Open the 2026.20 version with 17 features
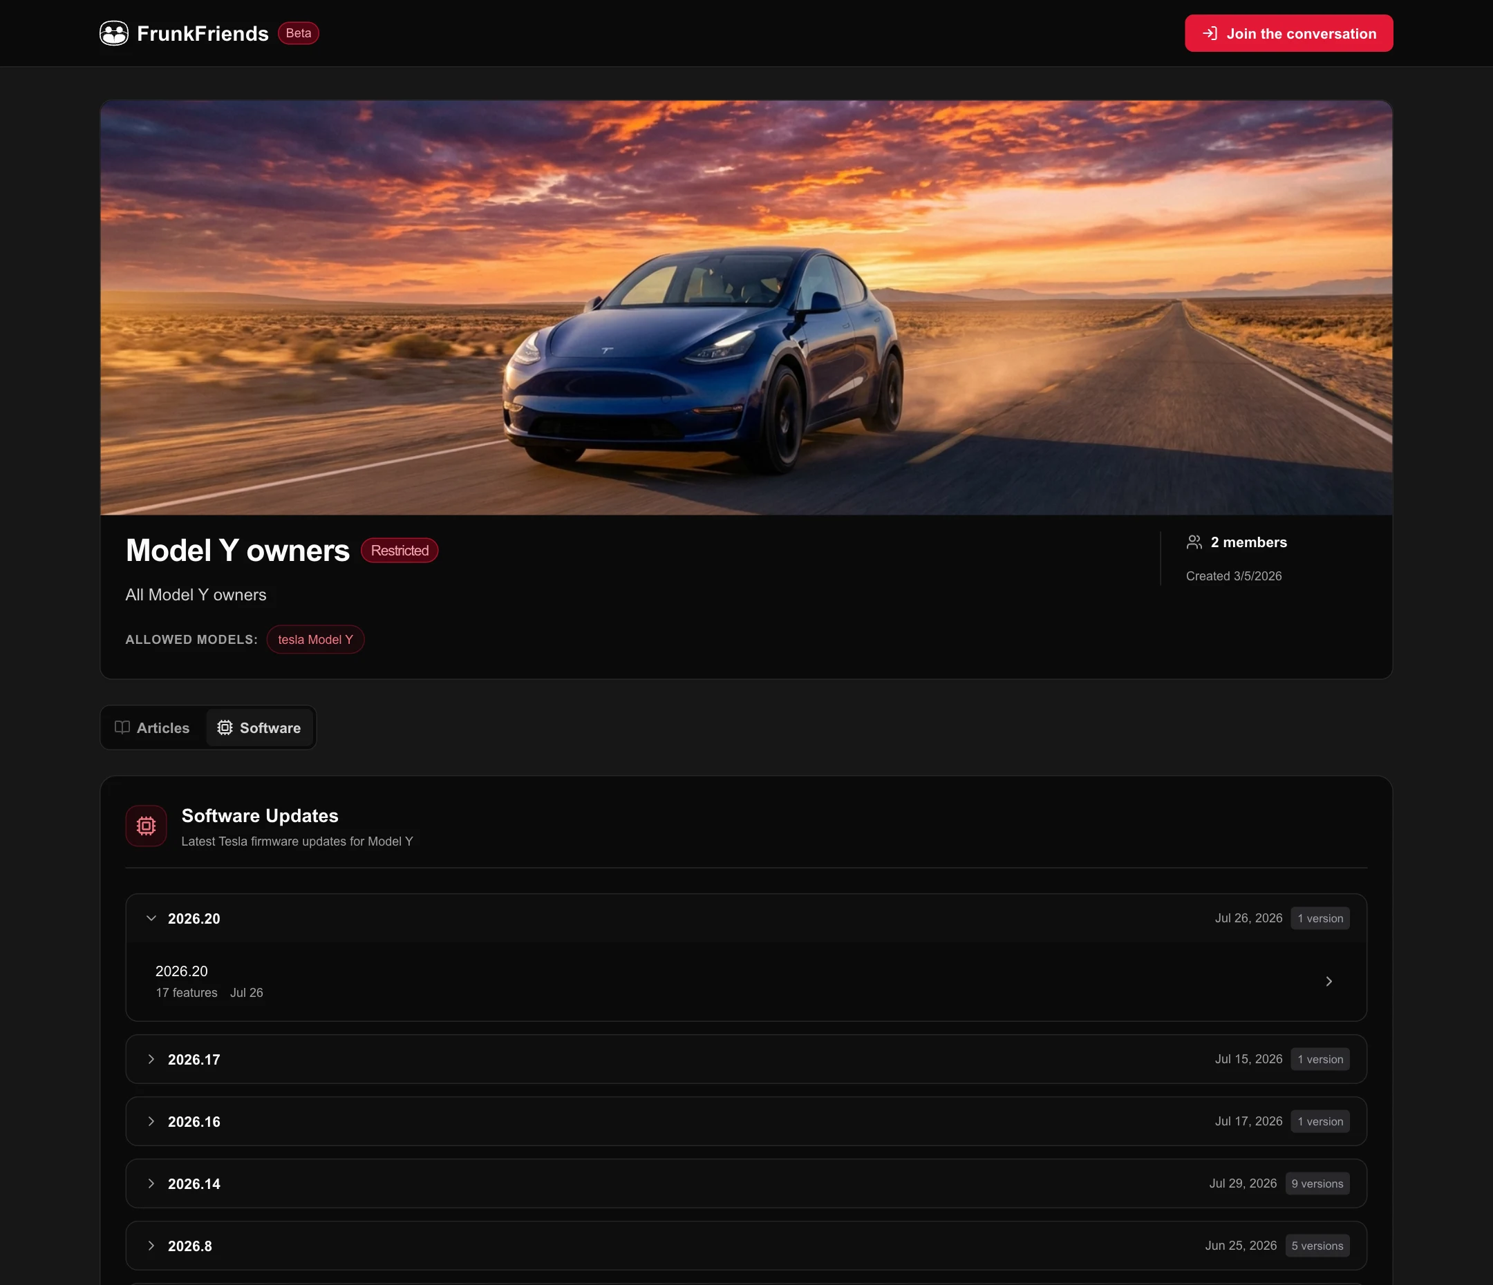Viewport: 1493px width, 1285px height. click(746, 981)
